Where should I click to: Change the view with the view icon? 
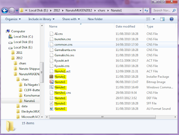pyautogui.click(x=148, y=19)
